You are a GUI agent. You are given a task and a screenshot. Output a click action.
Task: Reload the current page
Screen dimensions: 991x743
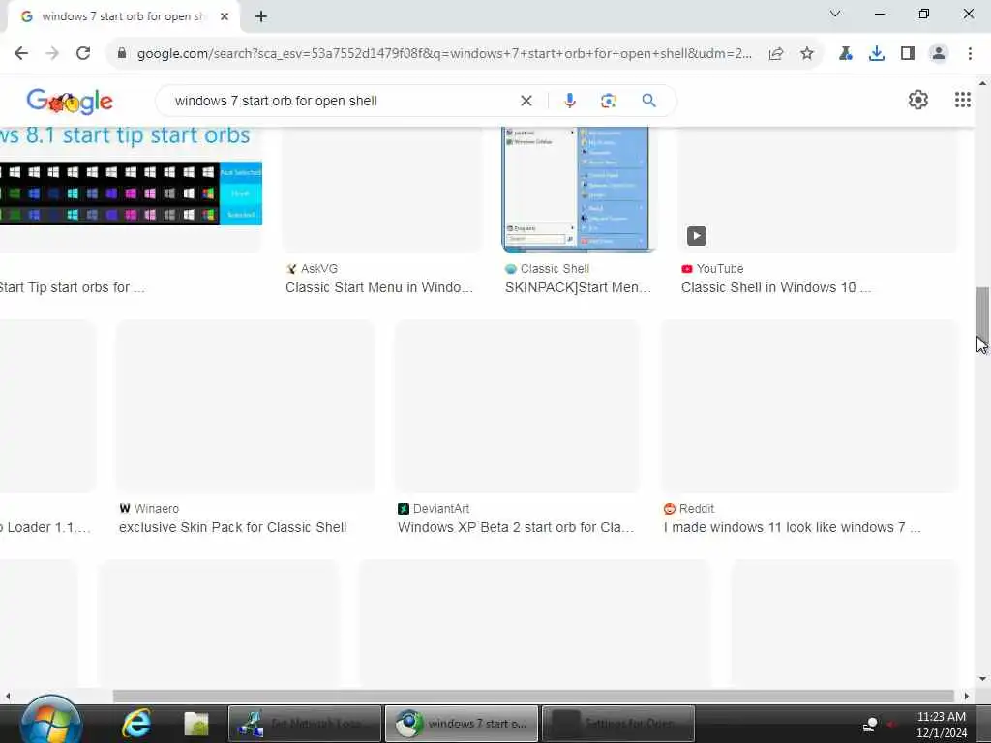tap(83, 54)
